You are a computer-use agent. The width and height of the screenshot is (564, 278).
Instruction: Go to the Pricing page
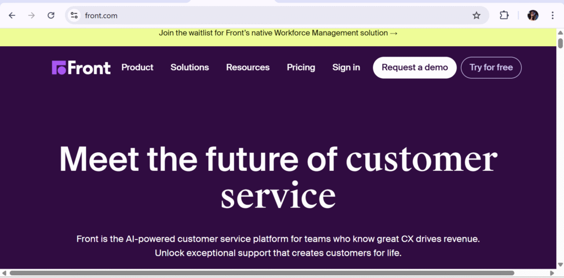click(x=301, y=68)
